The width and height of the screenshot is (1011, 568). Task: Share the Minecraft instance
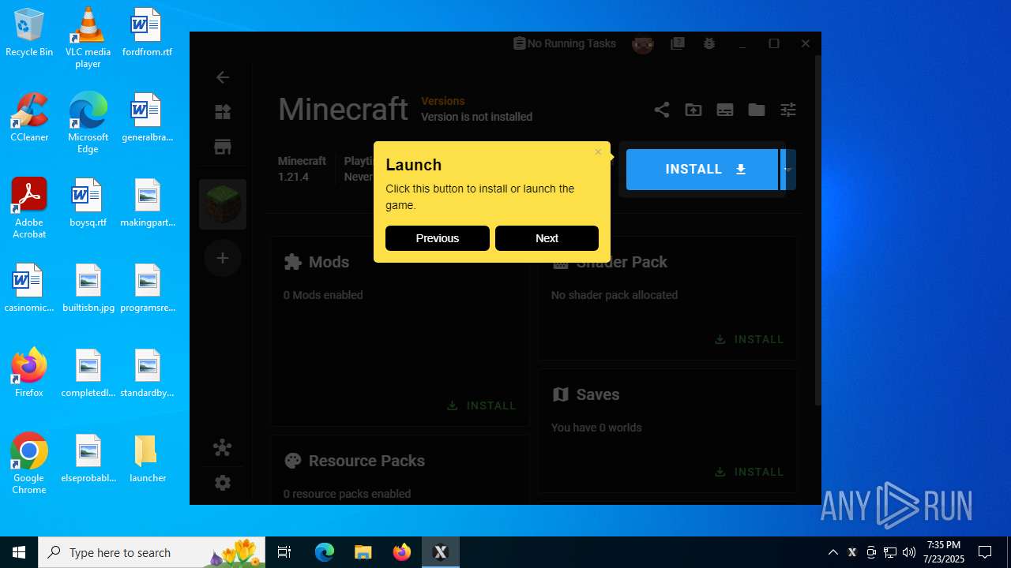point(662,110)
